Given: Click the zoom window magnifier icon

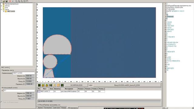Looking at the screenshot, I should [x=24, y=1].
